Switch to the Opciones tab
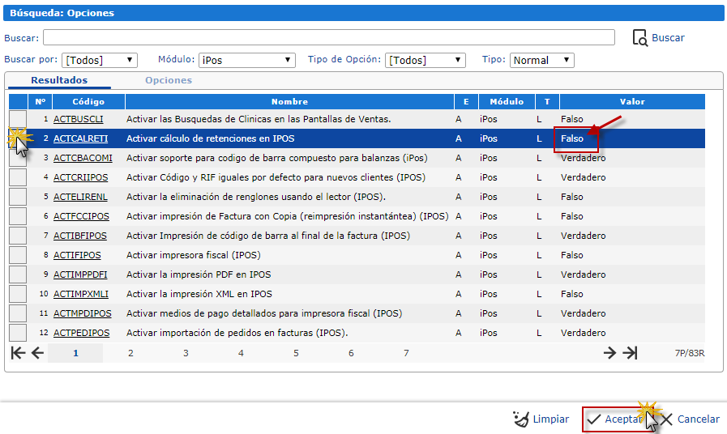Screen dimensions: 727x434 tap(169, 80)
